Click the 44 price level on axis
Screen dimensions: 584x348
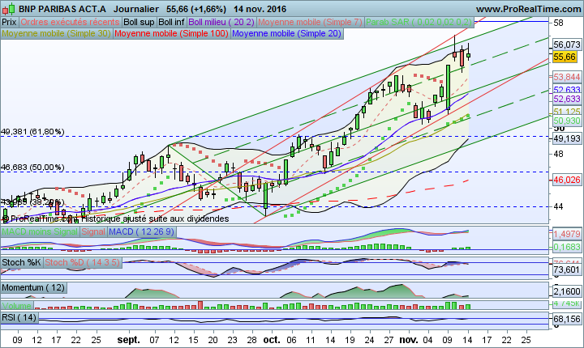pos(558,206)
